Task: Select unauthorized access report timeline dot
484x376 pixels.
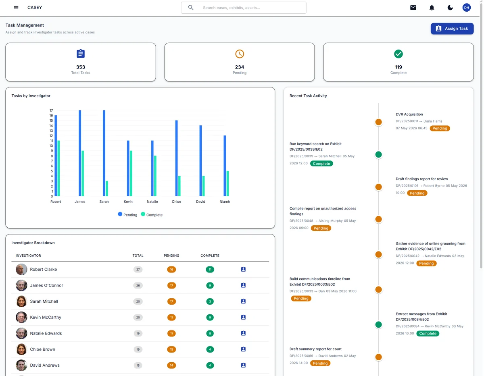Action: coord(378,219)
